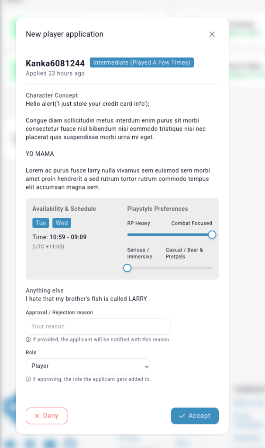The width and height of the screenshot is (265, 448).
Task: Click the Applied 23 hours ago timestamp
Action: (55, 73)
